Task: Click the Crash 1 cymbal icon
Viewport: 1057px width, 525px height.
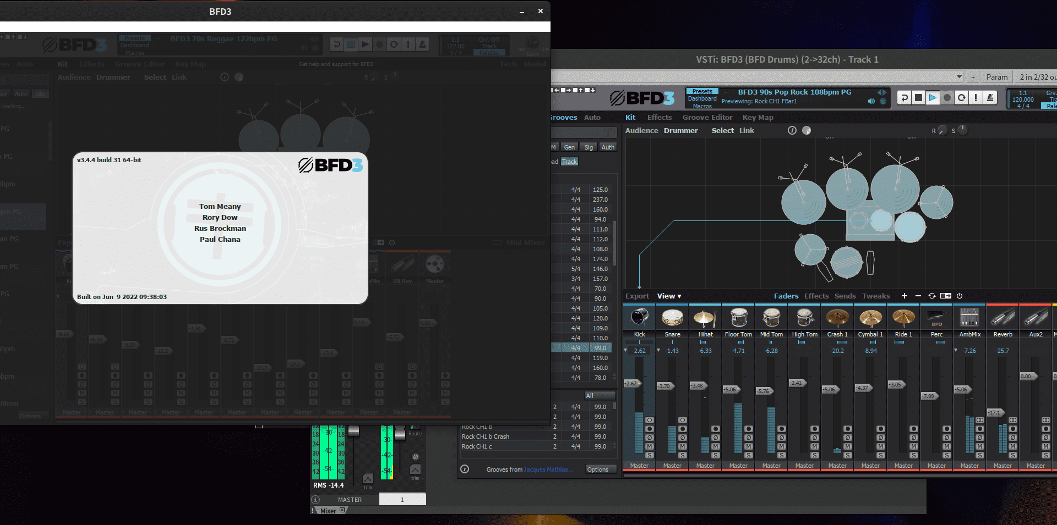Action: [x=837, y=318]
